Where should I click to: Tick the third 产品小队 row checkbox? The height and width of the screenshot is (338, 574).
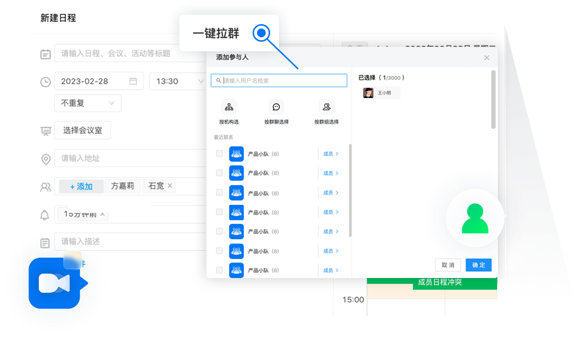[x=220, y=192]
